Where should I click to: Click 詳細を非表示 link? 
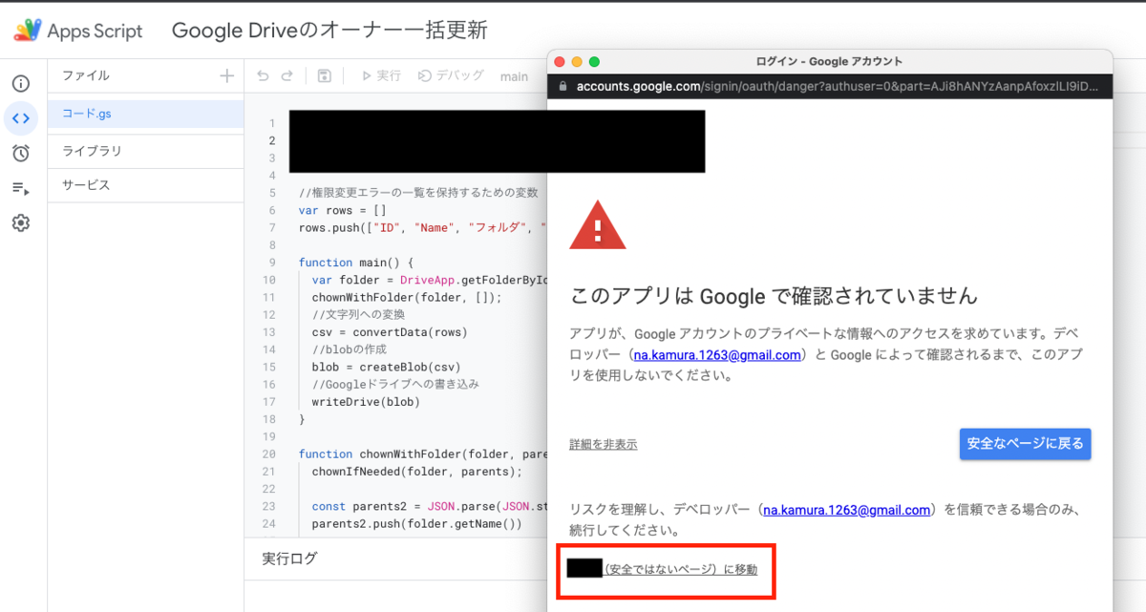coord(604,444)
